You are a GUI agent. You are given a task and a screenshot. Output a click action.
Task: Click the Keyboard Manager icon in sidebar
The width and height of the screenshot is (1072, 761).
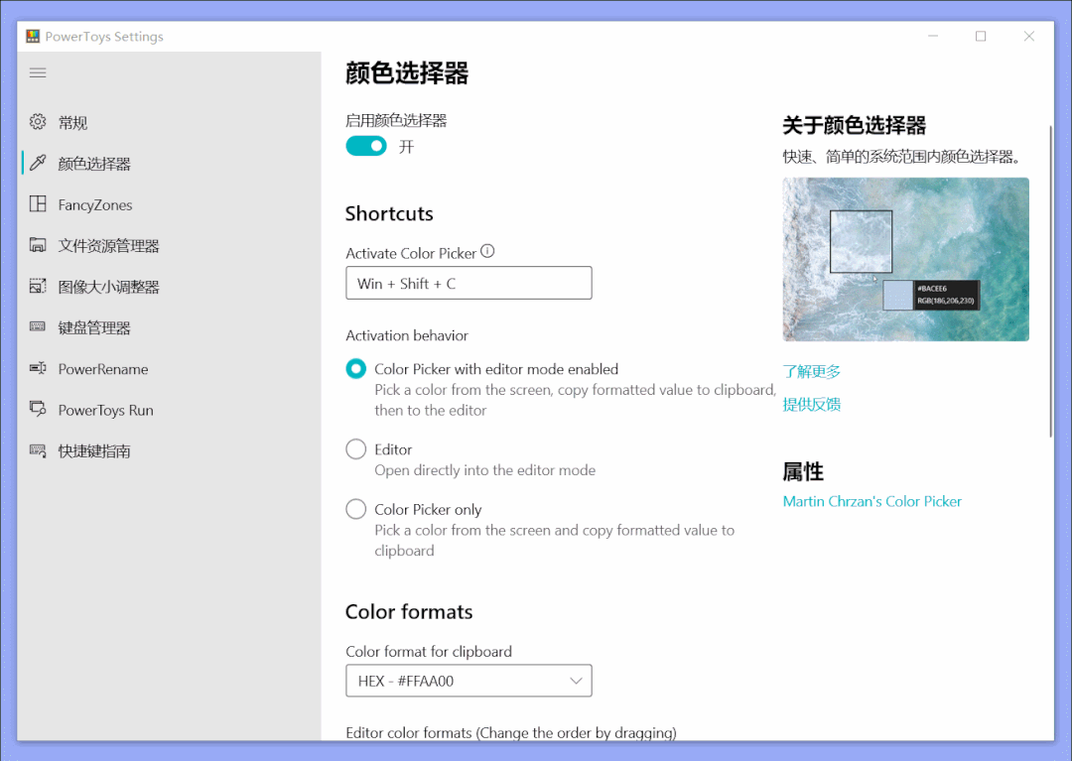click(38, 327)
